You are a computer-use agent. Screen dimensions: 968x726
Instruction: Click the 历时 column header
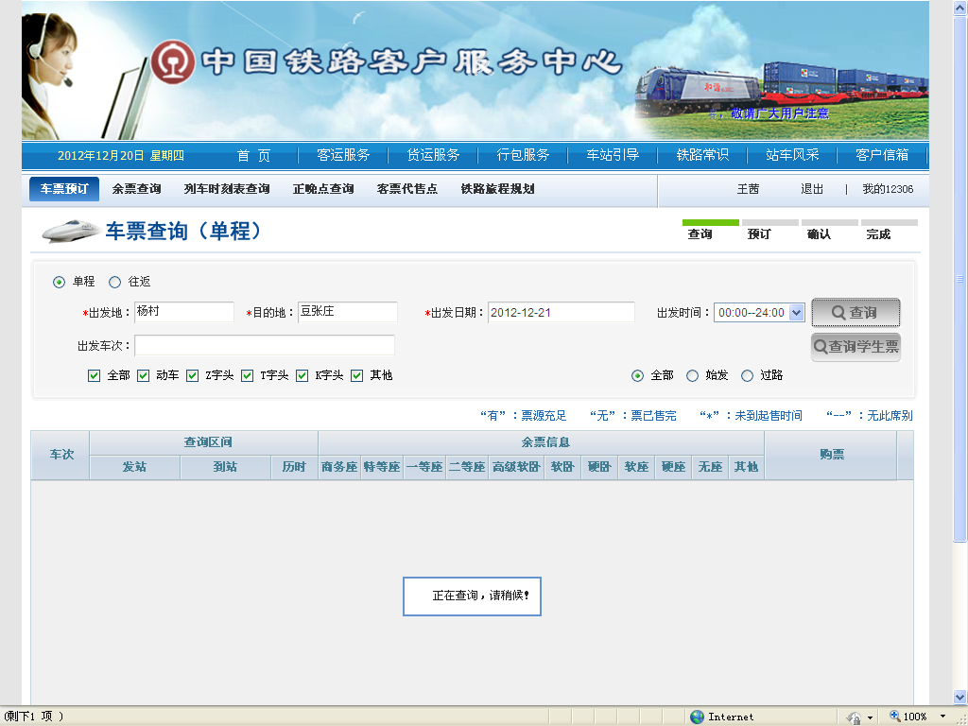[295, 467]
